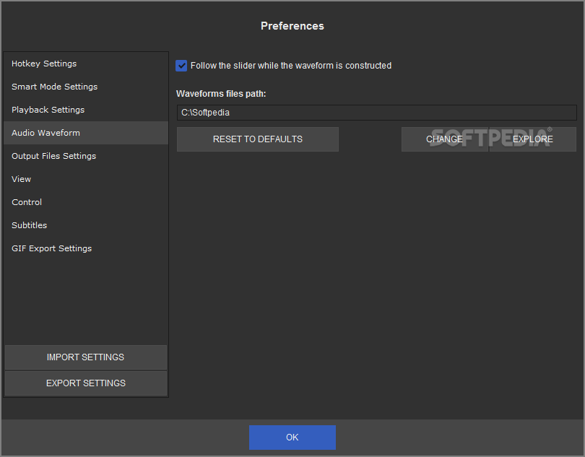This screenshot has width=585, height=457.
Task: Confirm preferences with OK
Action: 292,438
